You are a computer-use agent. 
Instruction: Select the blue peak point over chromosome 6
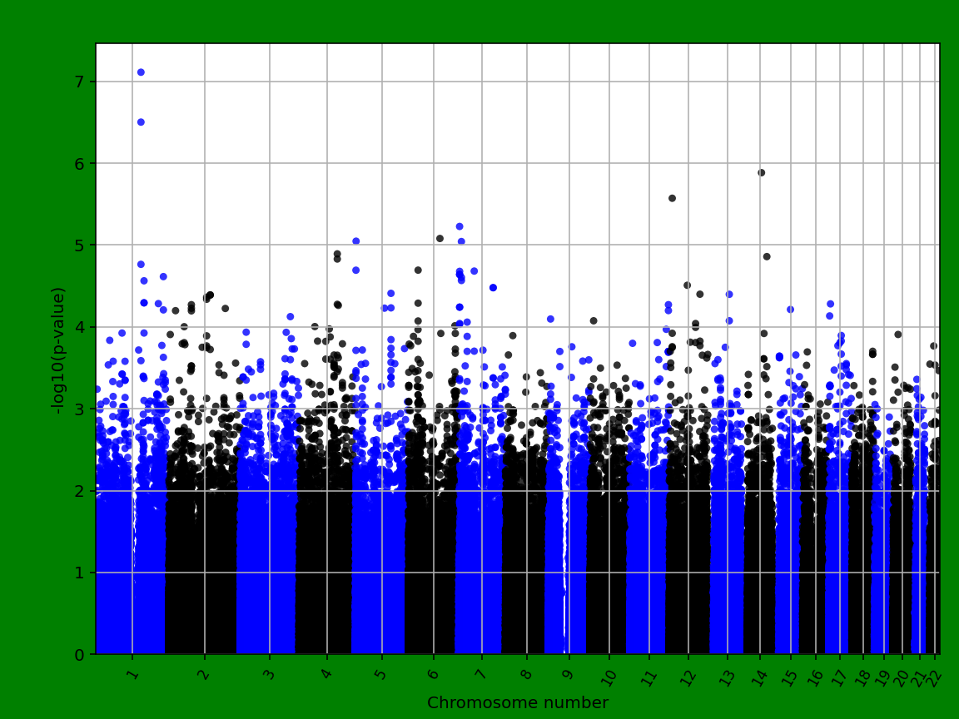[458, 224]
